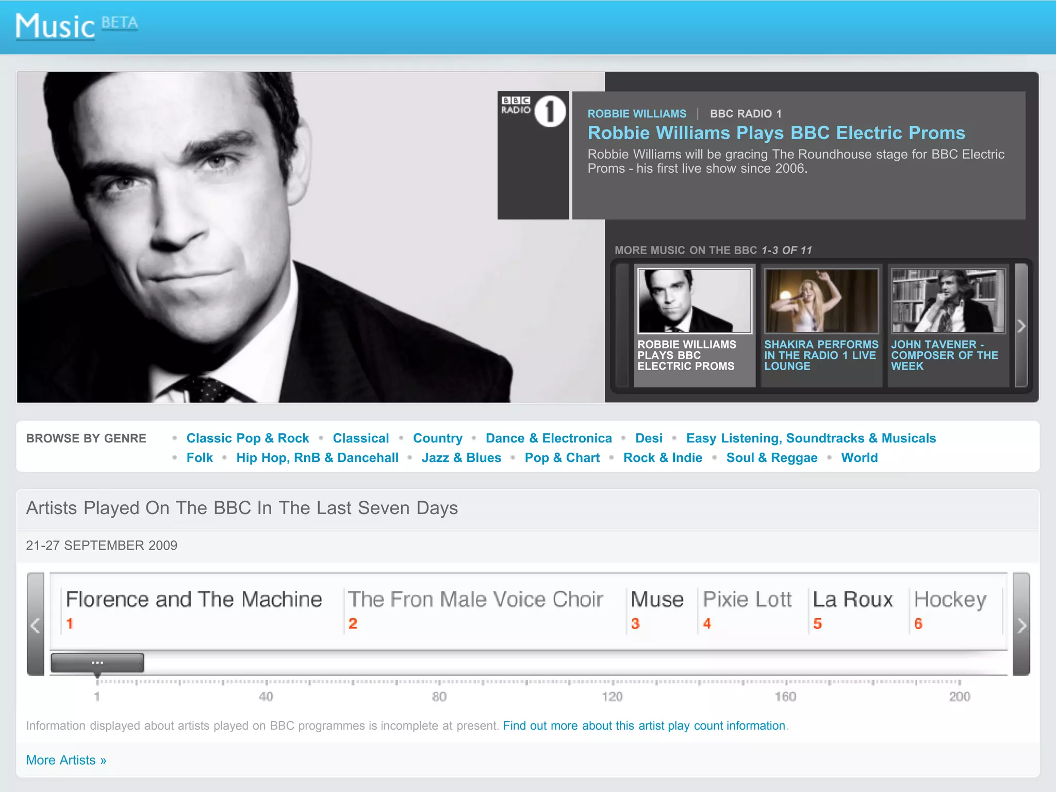Screen dimensions: 1056x792
Task: Open Robbie Williams Plays BBC Electric Proms headline
Action: click(x=776, y=133)
